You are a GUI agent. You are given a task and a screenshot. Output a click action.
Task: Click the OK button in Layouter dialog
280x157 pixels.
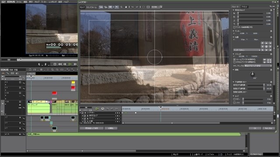click(255, 128)
